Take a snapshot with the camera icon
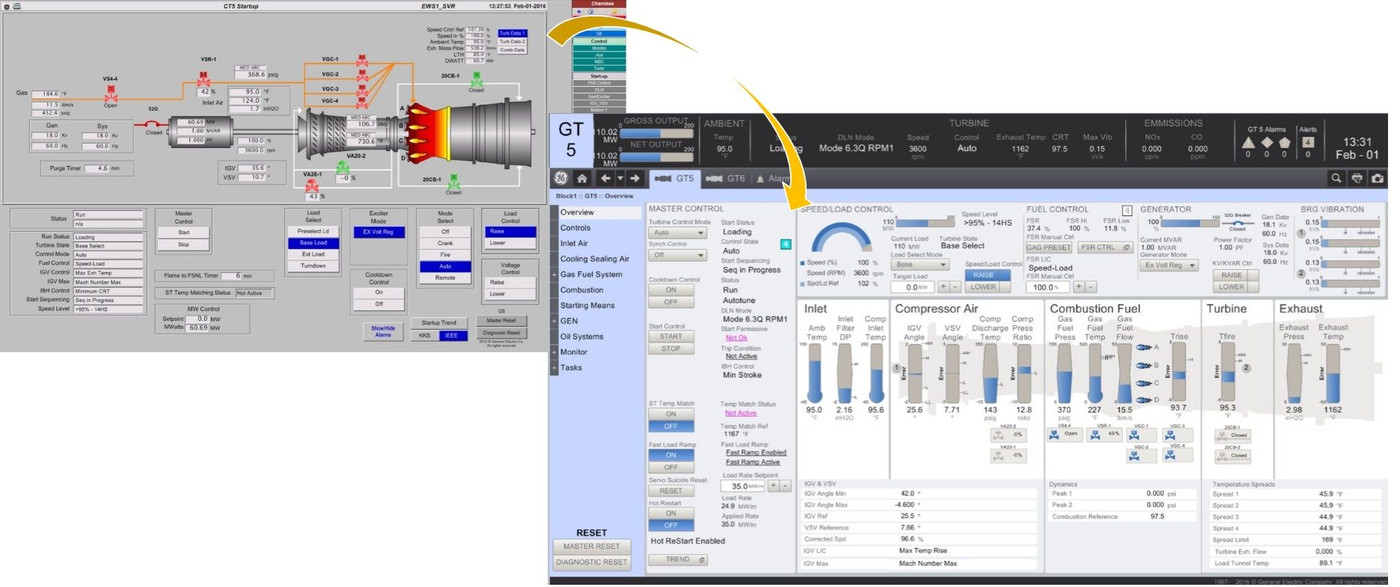Viewport: 1400px width, 587px height. (1378, 178)
